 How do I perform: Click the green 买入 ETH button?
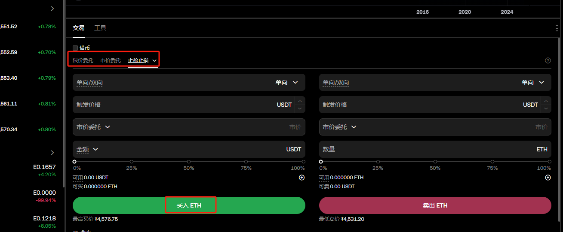[189, 205]
